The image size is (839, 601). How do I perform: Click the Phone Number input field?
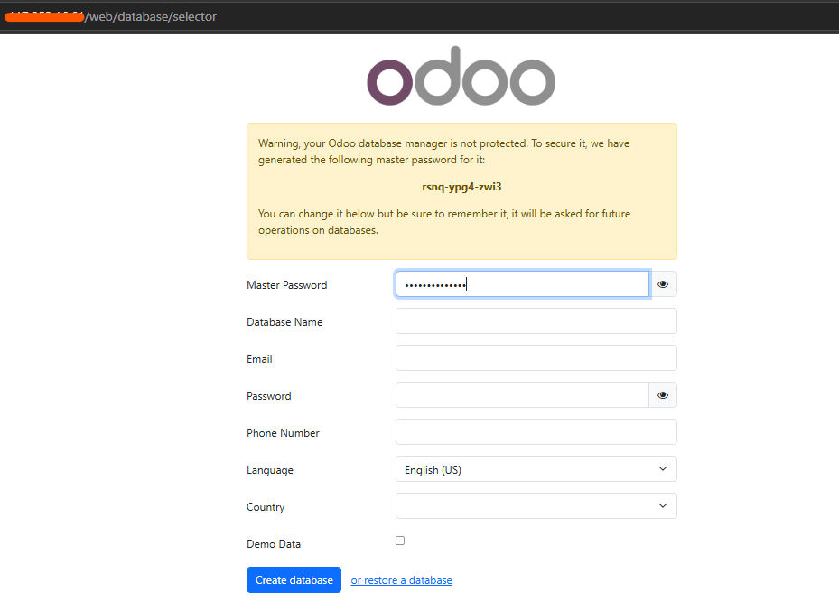point(536,432)
